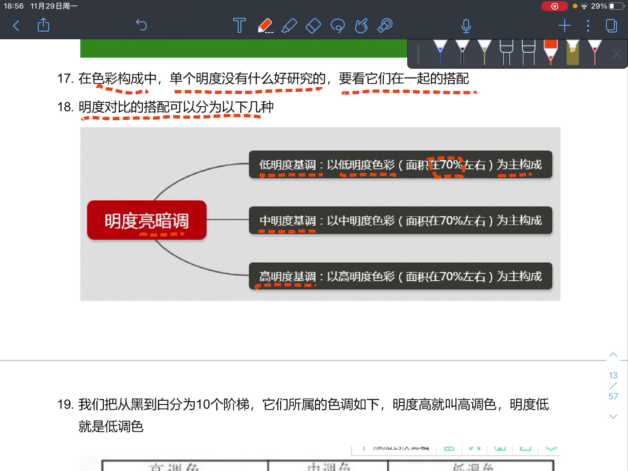Go to previous page with up chevron
The width and height of the screenshot is (628, 471).
(613, 355)
